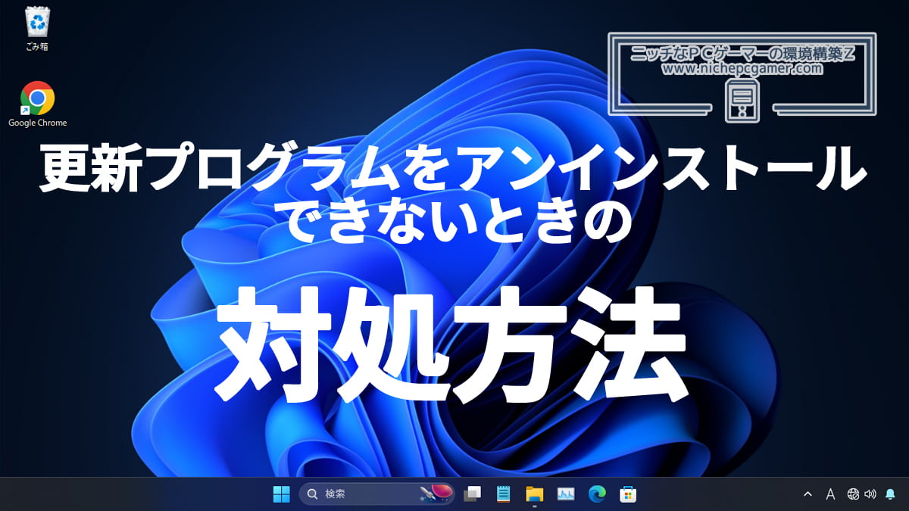Open the Start menu
This screenshot has width=909, height=511.
(x=282, y=494)
